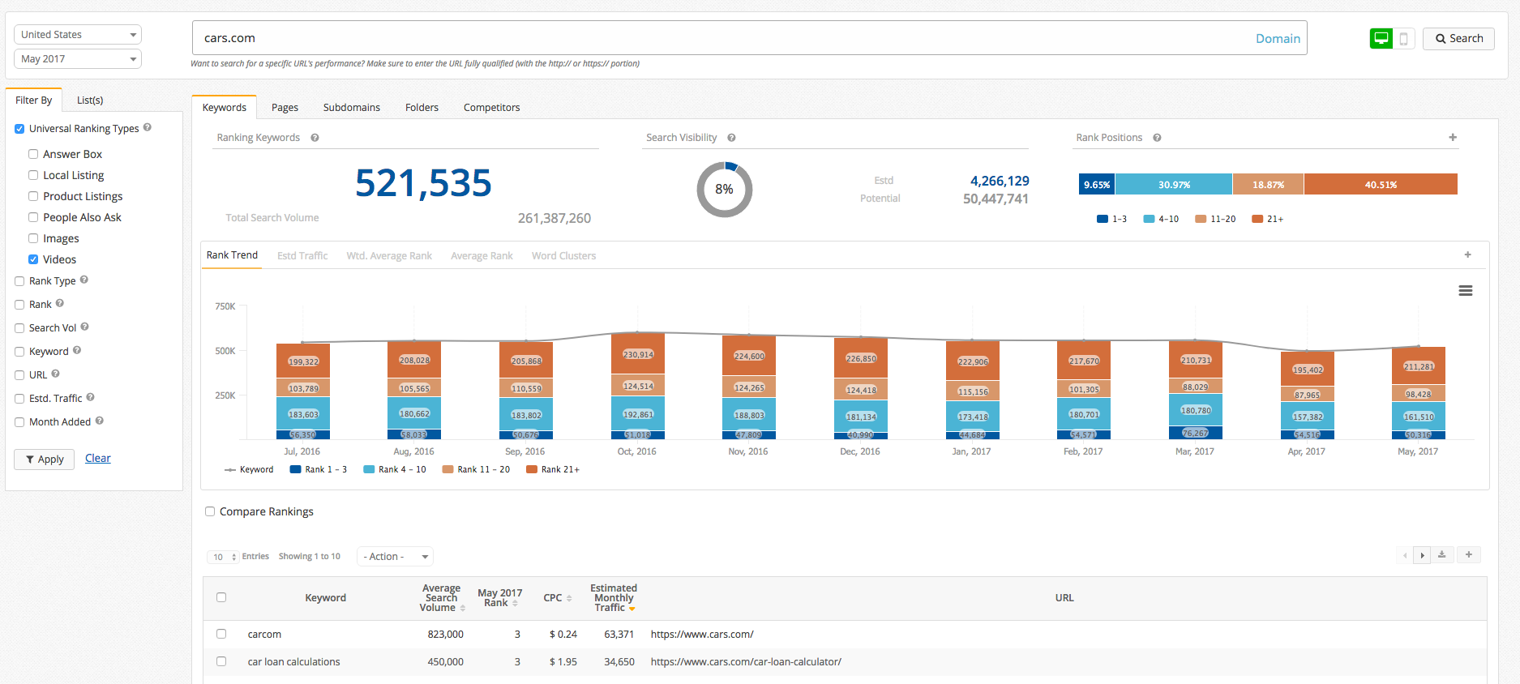Open the May 2017 month dropdown

coord(78,59)
